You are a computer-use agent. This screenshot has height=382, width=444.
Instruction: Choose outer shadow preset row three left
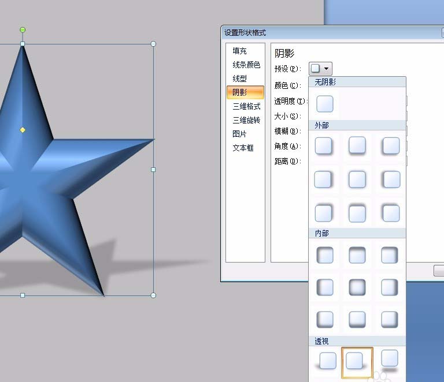coord(323,213)
